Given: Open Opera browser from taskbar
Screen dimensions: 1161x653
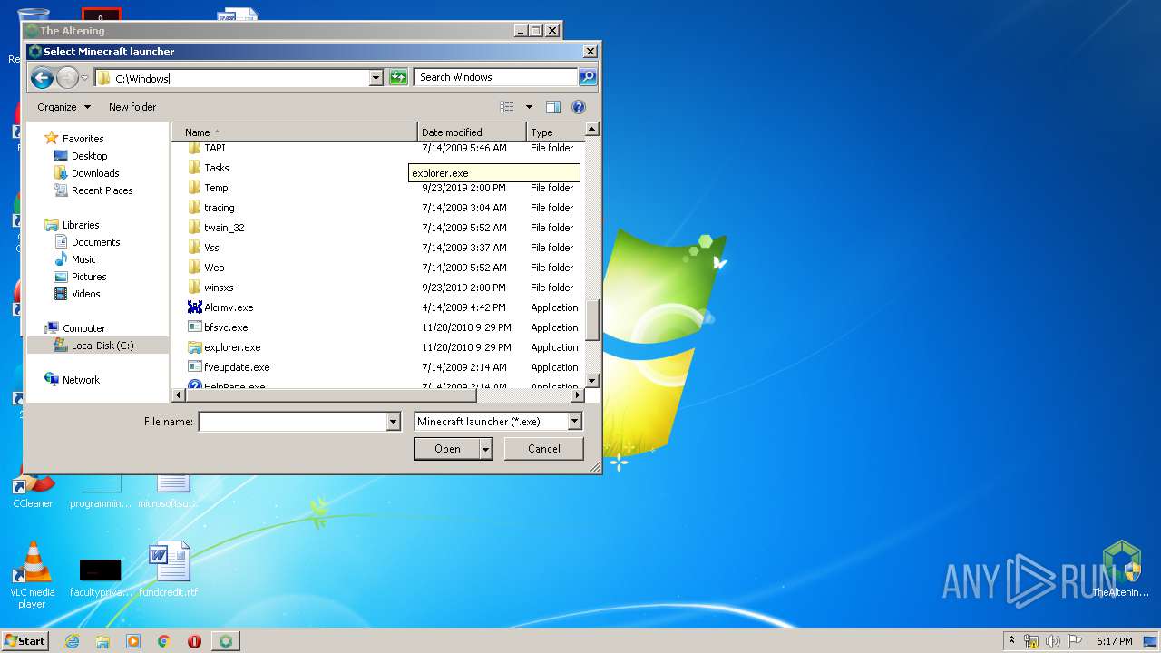Looking at the screenshot, I should pos(194,641).
